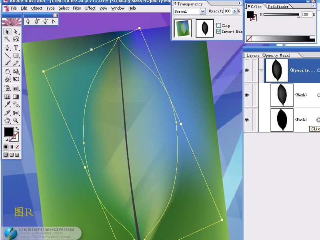Select the Column Graph tool

[x=16, y=88]
